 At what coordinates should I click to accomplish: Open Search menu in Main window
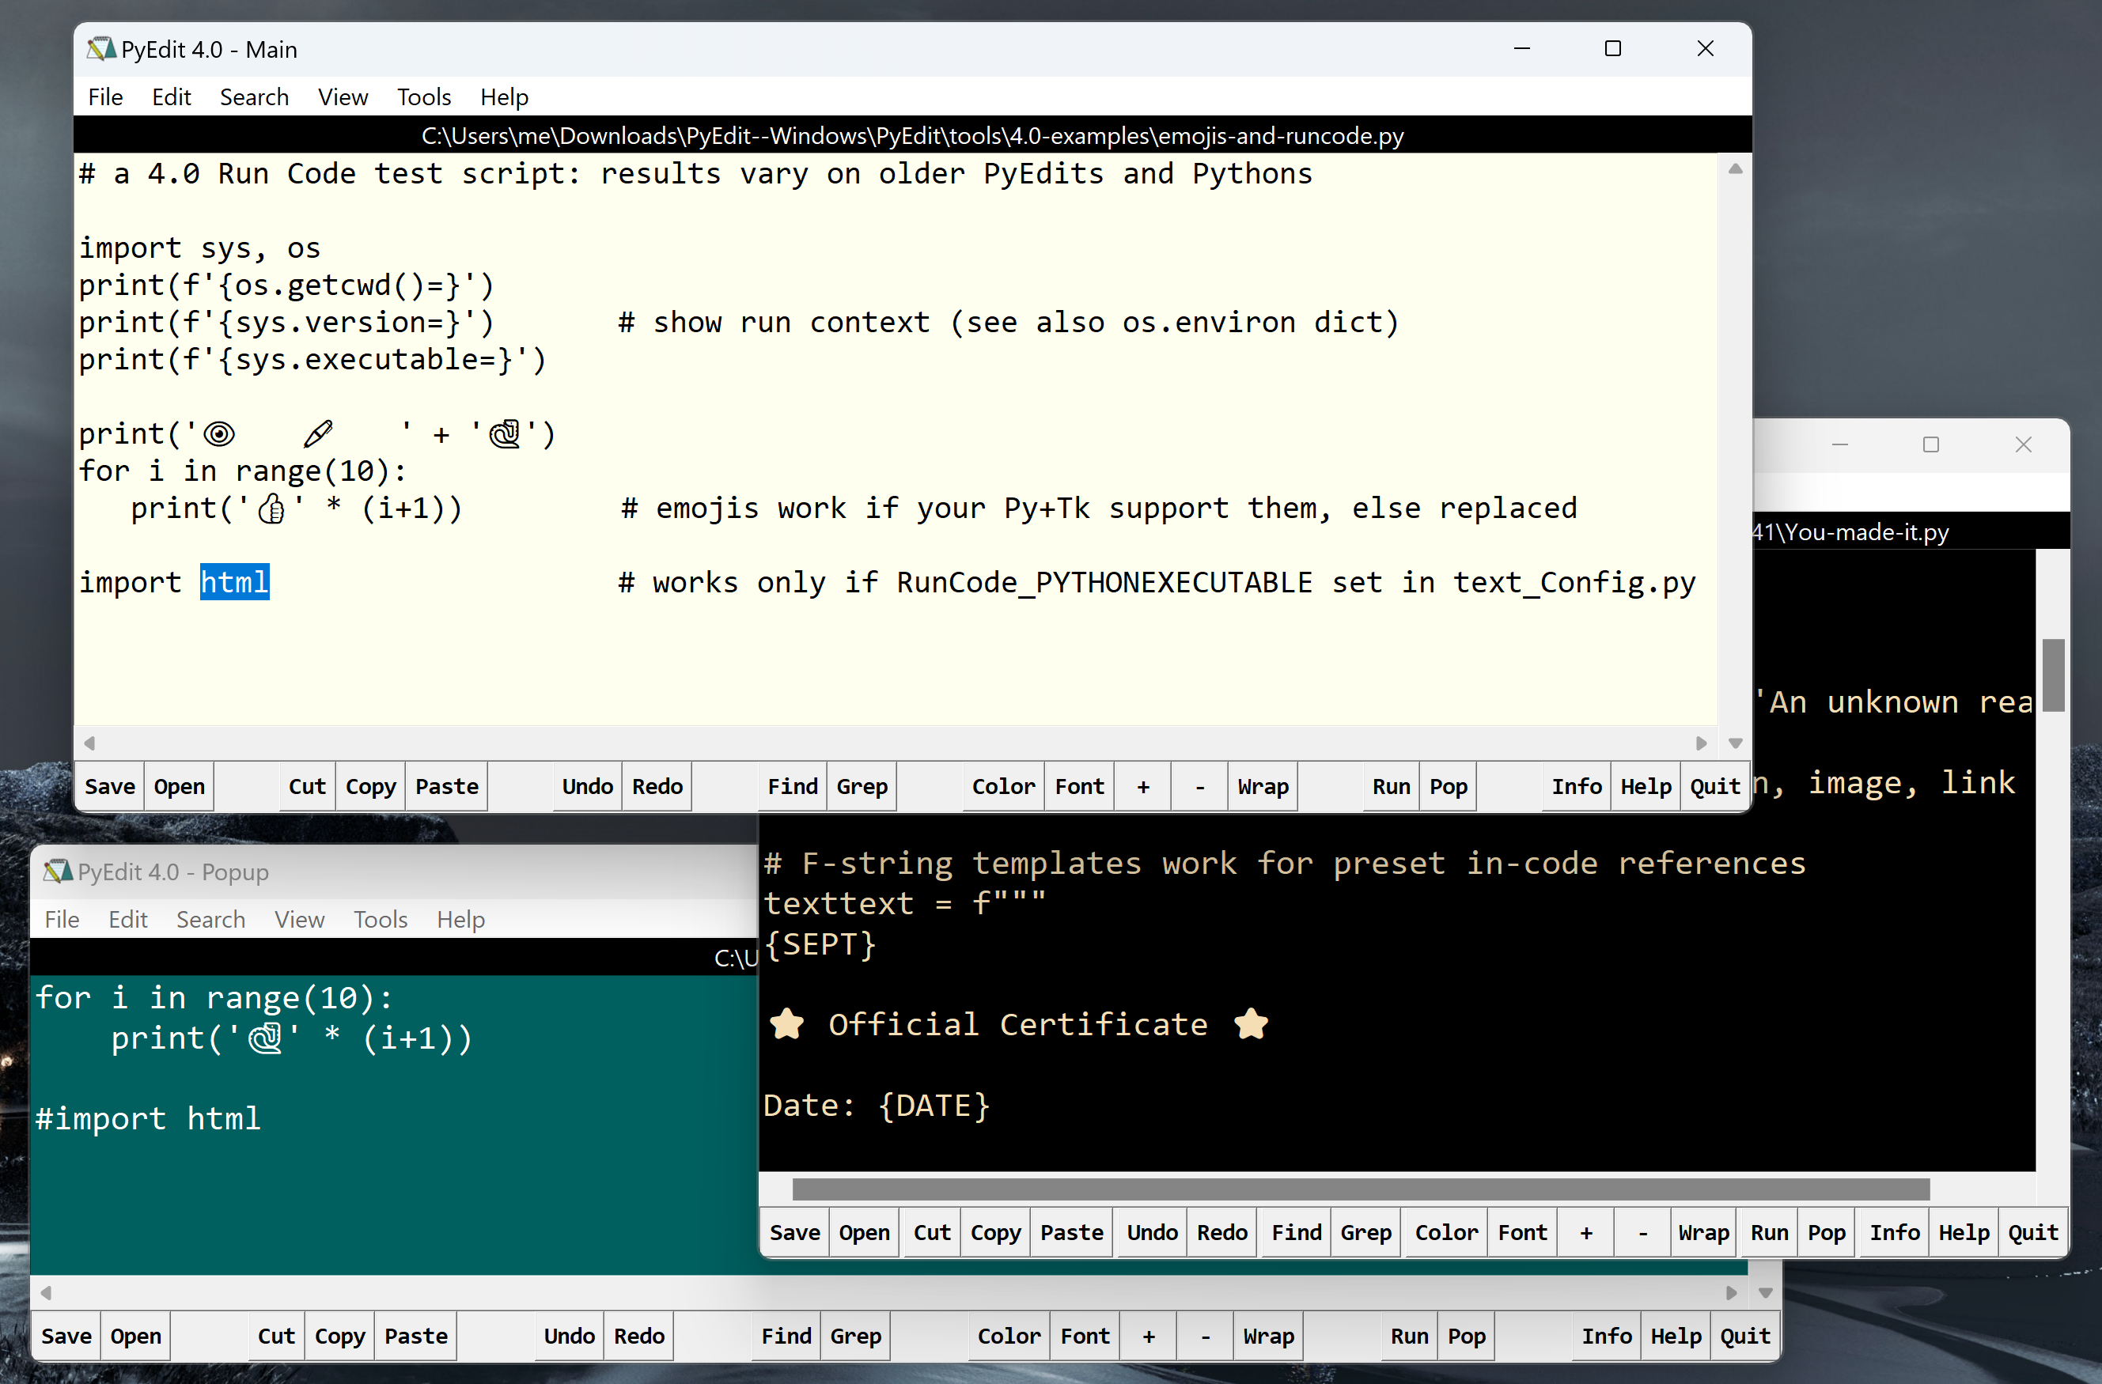255,96
